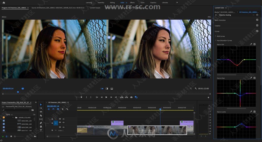The image size is (262, 142).
Task: Click the swap sides icon near wrench
Action: pos(191,89)
